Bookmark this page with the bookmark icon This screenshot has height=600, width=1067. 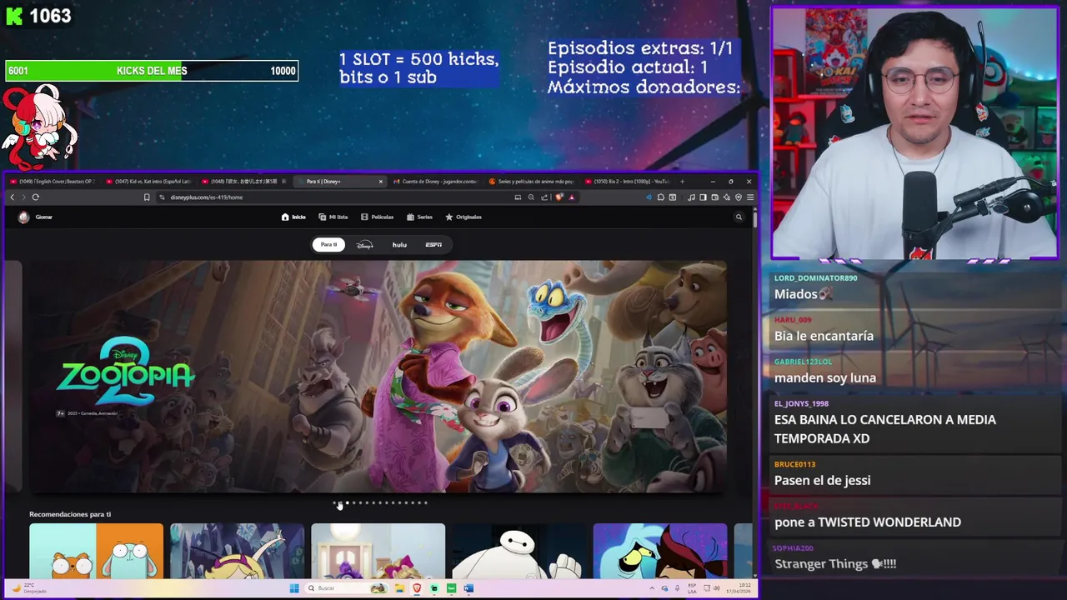147,197
